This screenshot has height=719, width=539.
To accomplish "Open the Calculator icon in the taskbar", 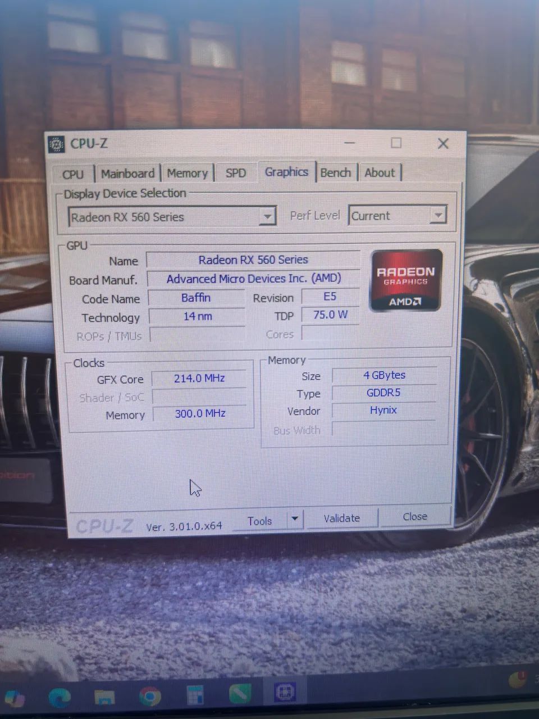I will click(x=195, y=696).
